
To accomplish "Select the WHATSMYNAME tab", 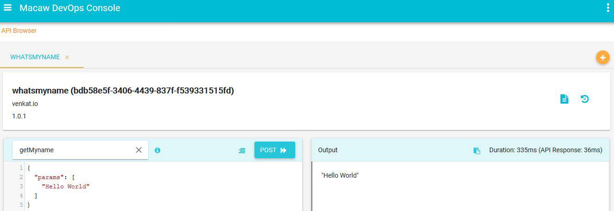I will pyautogui.click(x=35, y=57).
